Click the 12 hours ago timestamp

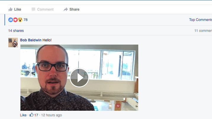click(52, 115)
